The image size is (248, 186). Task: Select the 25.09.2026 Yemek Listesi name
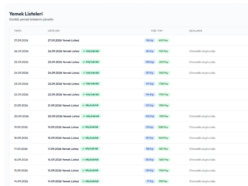[64, 62]
